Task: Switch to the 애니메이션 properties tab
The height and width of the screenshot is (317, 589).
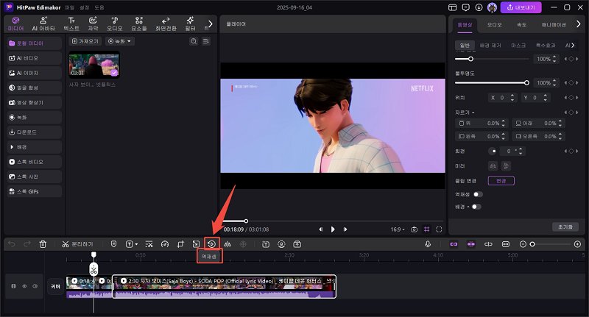Action: pyautogui.click(x=554, y=25)
